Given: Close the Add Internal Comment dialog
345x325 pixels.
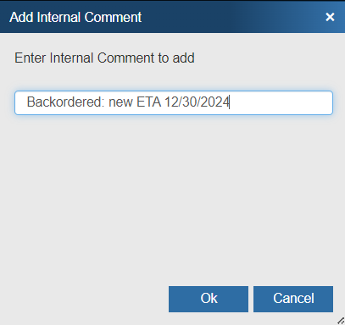Looking at the screenshot, I should (330, 17).
